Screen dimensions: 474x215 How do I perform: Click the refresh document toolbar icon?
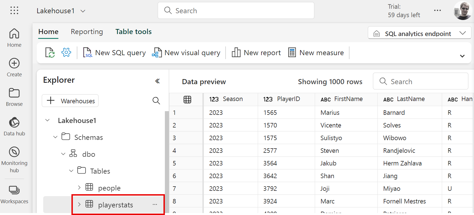50,53
